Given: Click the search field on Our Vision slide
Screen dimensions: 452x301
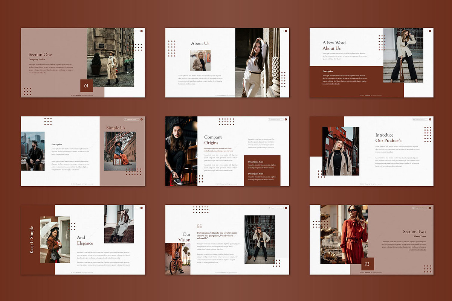Looking at the screenshot, I should pos(275,208).
